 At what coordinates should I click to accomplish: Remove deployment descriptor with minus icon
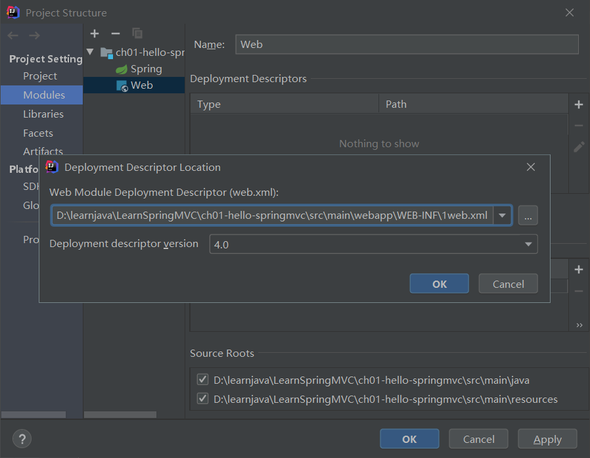[579, 126]
